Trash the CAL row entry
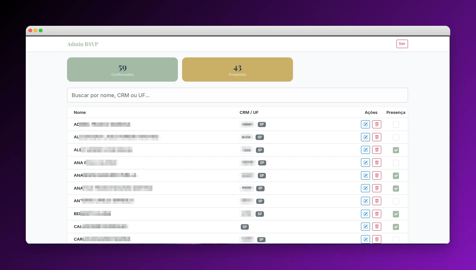Image resolution: width=476 pixels, height=270 pixels. point(377,227)
